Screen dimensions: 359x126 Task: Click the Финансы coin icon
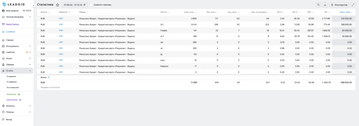coord(3,106)
